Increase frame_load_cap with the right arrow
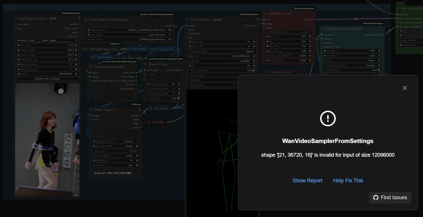 point(76,60)
